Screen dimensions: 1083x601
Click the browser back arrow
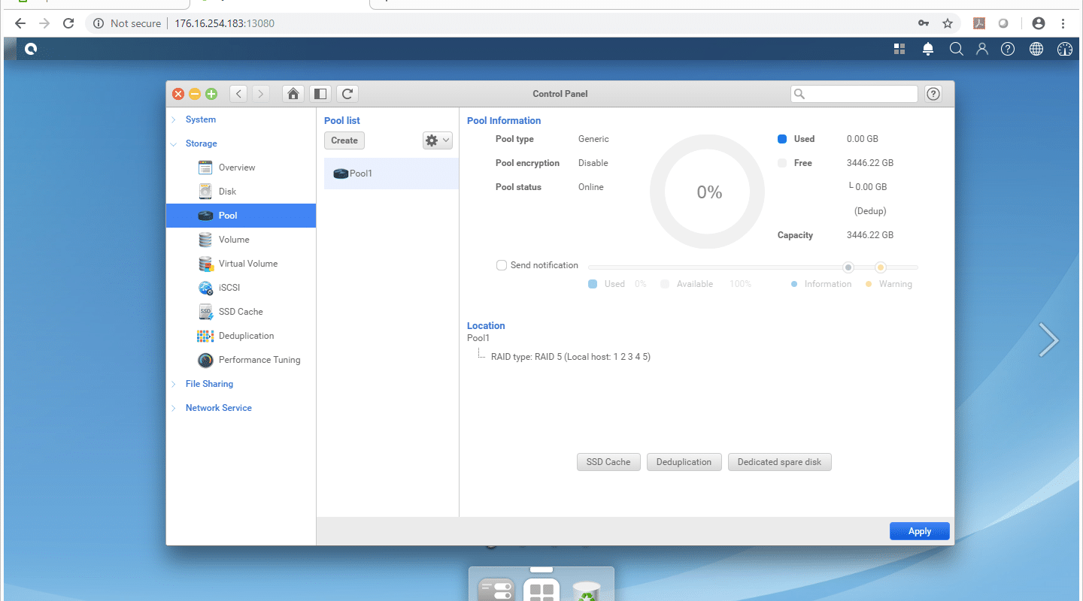20,23
